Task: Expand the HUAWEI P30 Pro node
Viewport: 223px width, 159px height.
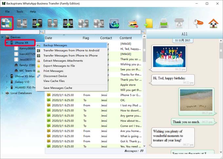Action: 7,88
